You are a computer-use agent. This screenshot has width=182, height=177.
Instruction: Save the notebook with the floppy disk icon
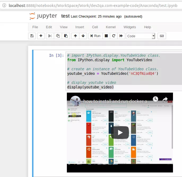[x=32, y=36]
